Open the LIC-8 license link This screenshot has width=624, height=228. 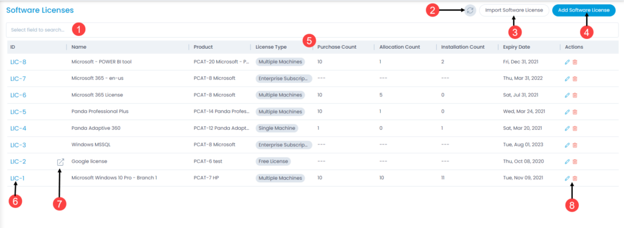point(18,62)
